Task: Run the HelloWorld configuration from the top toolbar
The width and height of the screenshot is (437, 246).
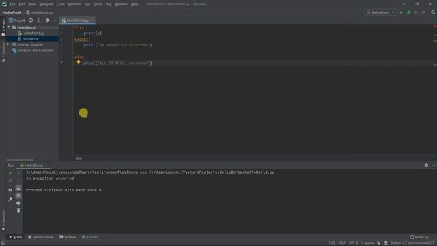Action: 401,12
